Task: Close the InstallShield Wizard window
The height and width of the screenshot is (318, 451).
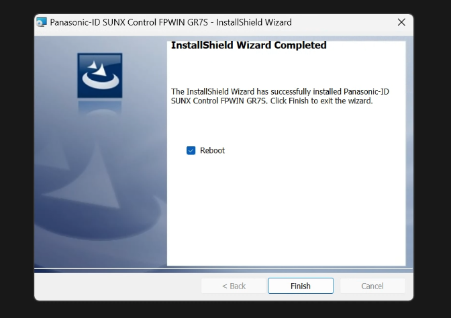Action: tap(401, 22)
